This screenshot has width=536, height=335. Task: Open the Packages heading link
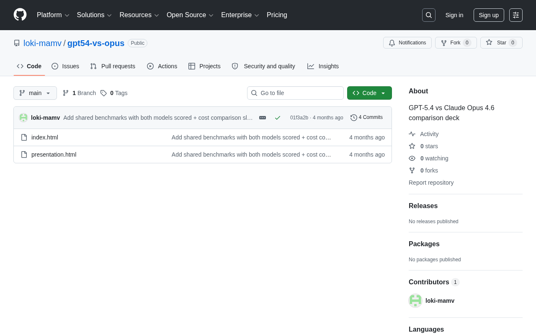(424, 244)
